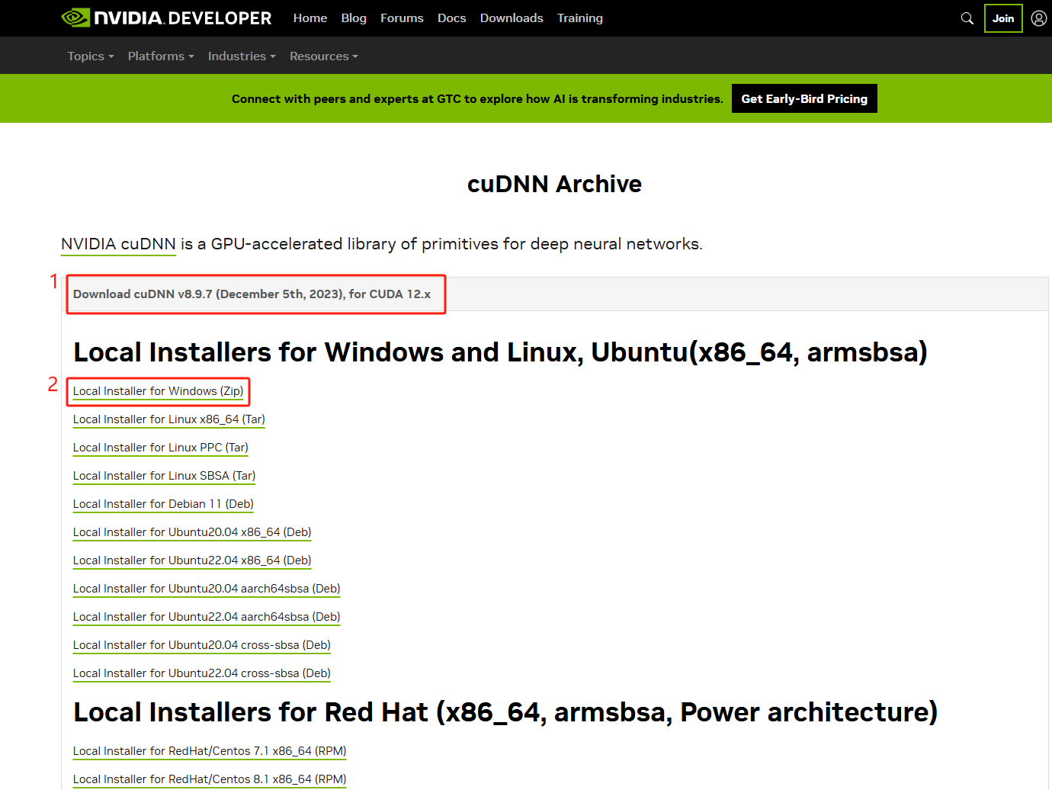
Task: Open Training in the top navigation
Action: 579,18
